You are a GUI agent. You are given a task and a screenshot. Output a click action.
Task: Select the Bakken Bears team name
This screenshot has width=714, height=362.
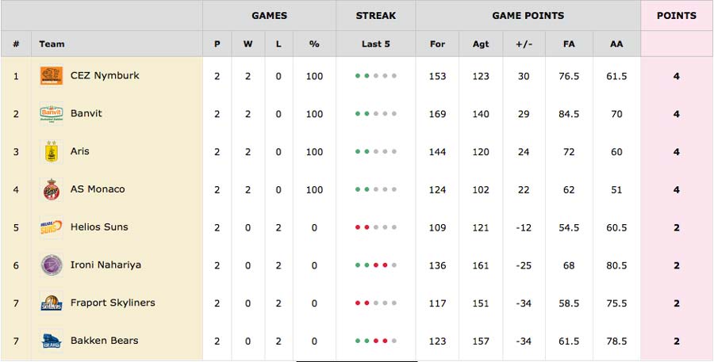tap(104, 340)
